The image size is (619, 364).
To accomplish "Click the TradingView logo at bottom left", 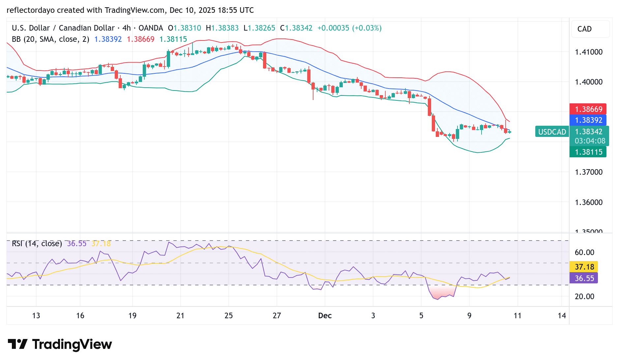I will tap(59, 344).
